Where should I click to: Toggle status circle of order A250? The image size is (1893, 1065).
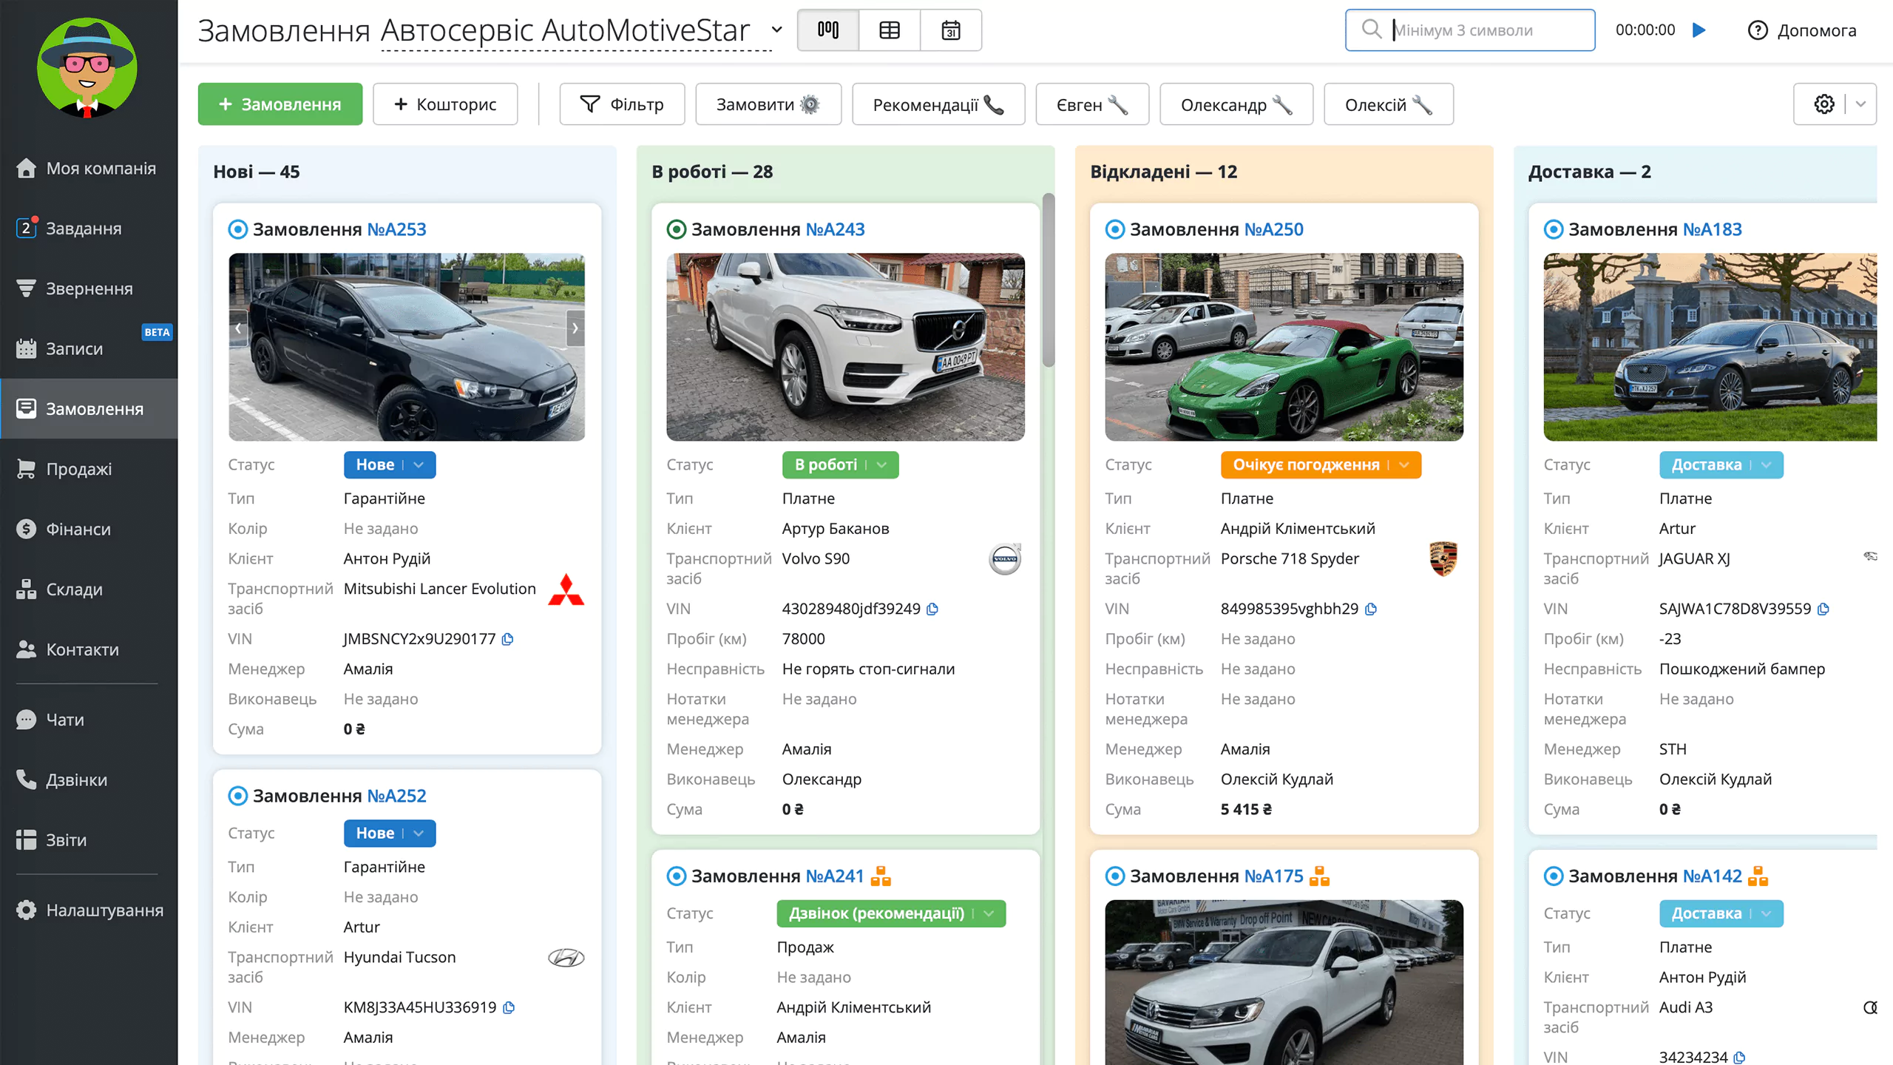point(1114,229)
